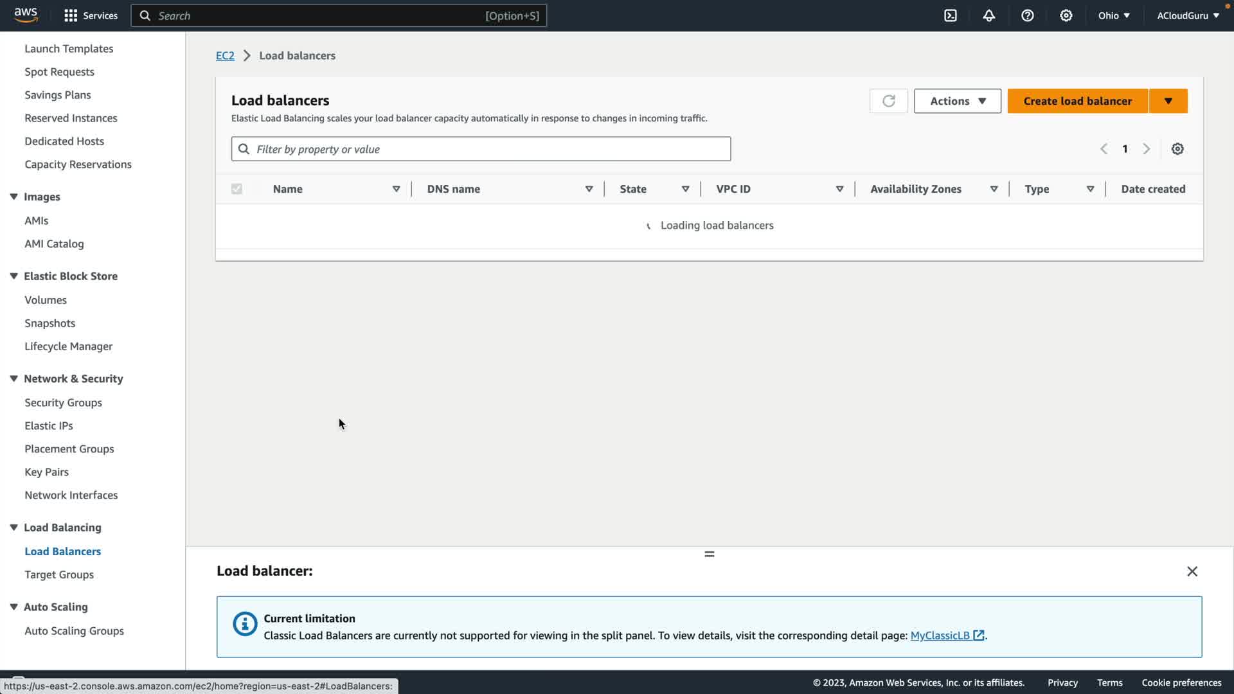Screen dimensions: 1234x694
Task: Open AWS CloudShell terminal icon
Action: click(x=951, y=15)
